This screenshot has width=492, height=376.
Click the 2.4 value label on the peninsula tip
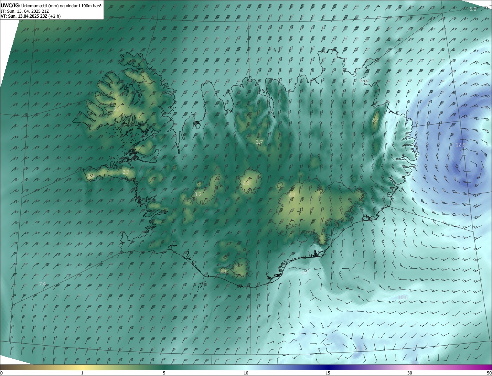pyautogui.click(x=91, y=176)
